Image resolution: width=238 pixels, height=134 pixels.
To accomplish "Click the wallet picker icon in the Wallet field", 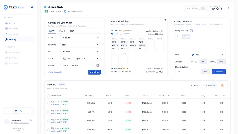I will 98,66.
